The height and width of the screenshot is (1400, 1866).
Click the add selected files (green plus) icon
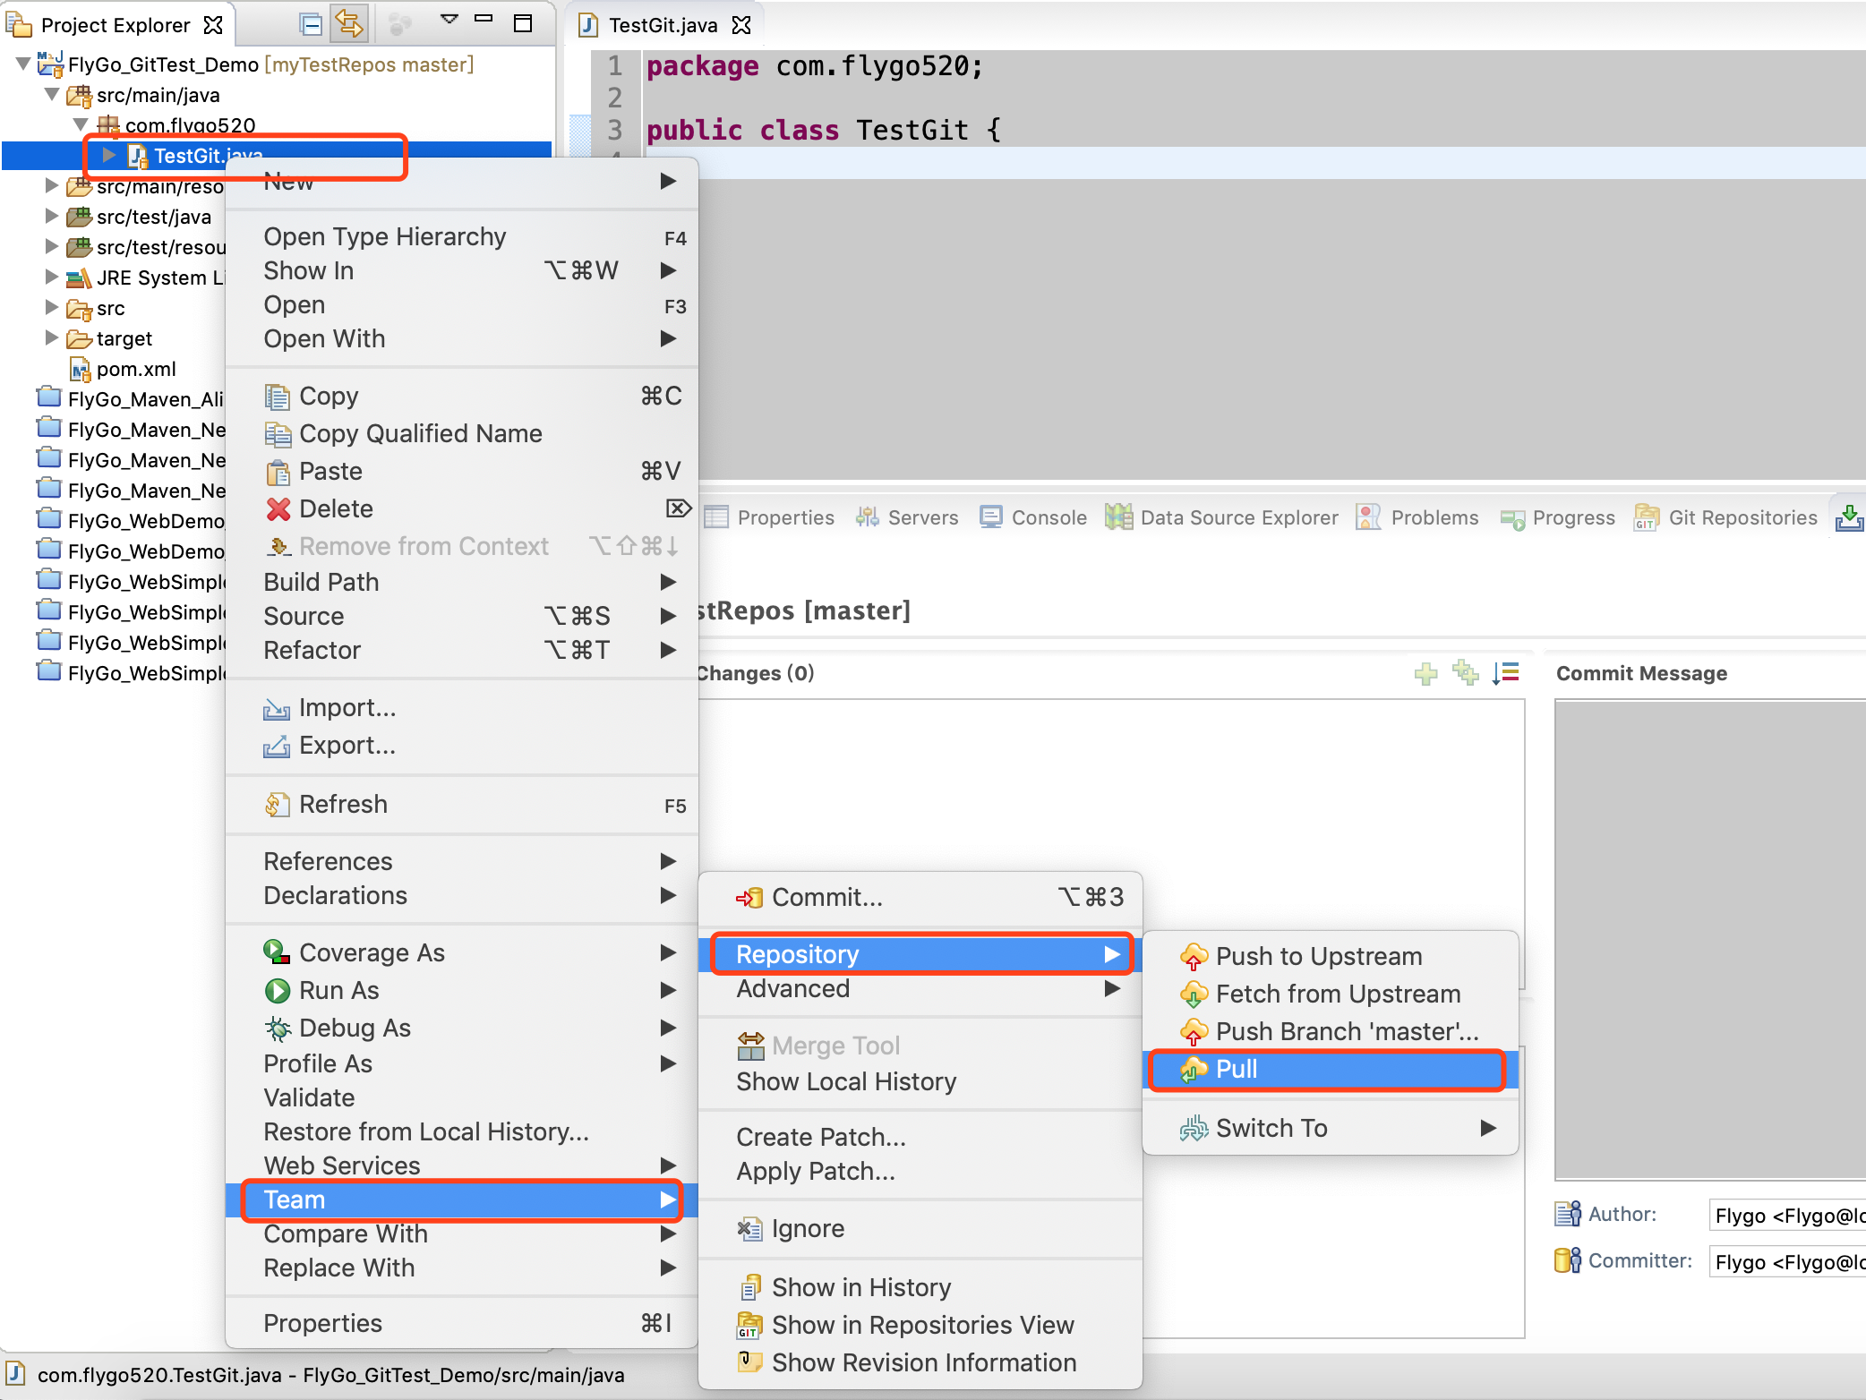tap(1425, 673)
